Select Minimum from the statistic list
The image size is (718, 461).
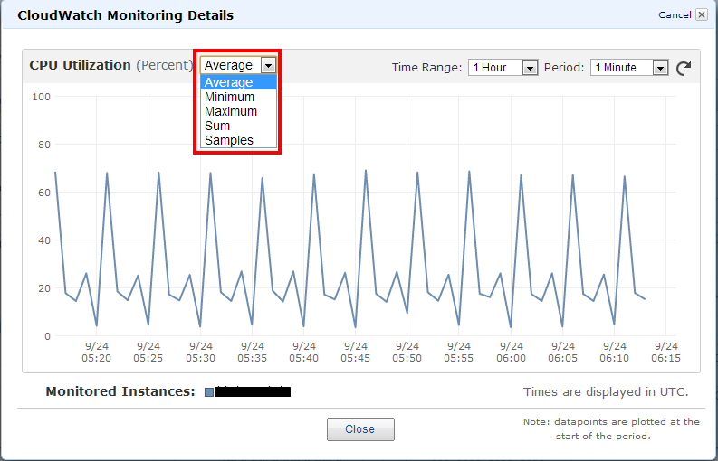point(238,97)
